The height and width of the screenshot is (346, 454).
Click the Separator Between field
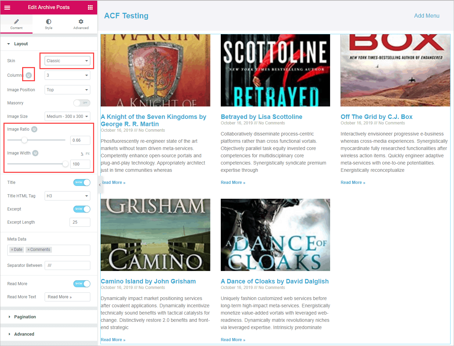tap(67, 265)
